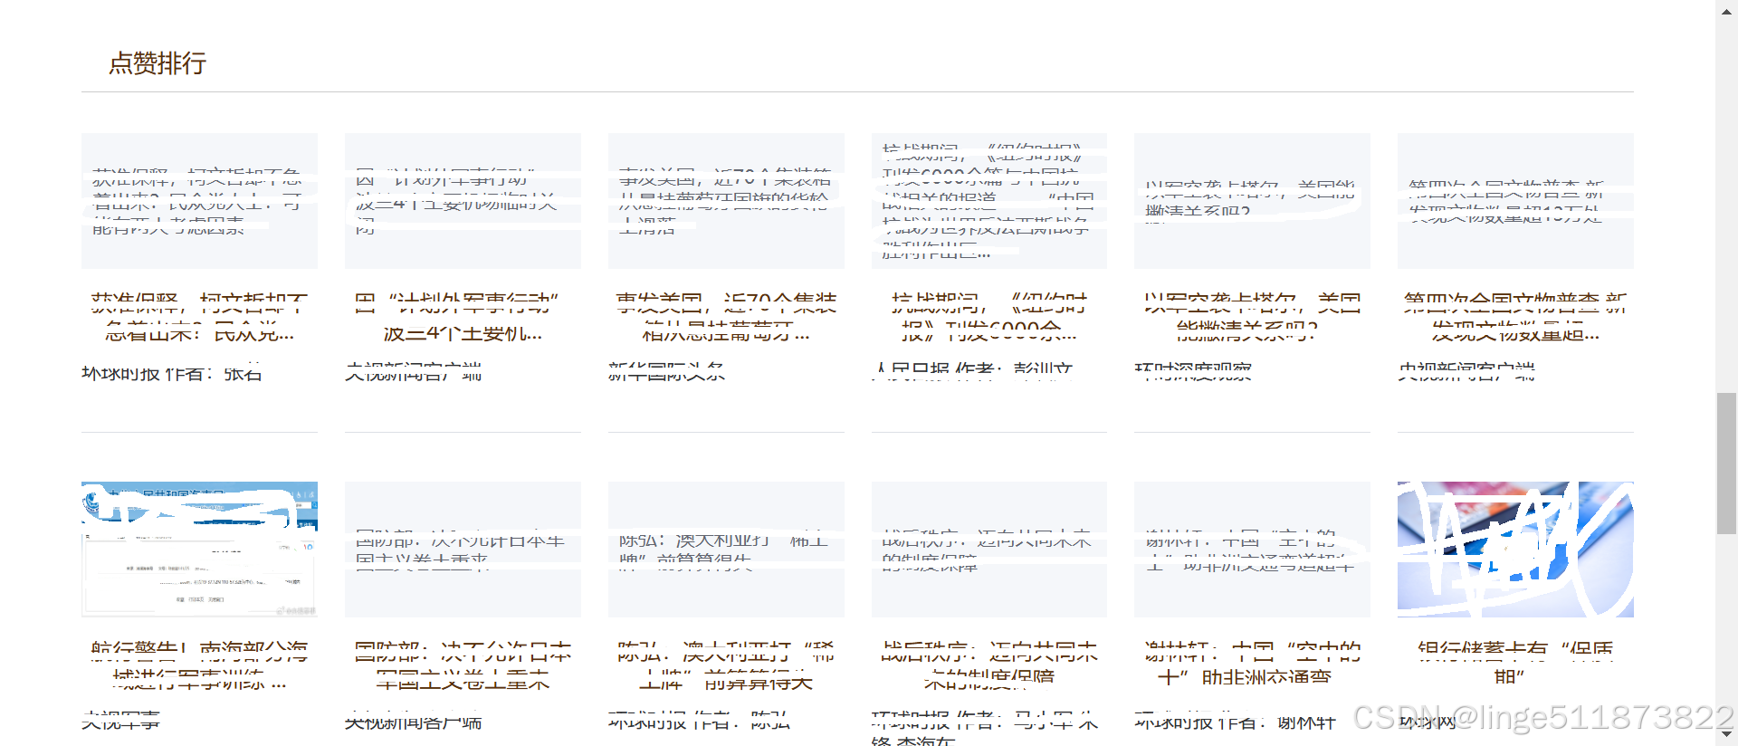Open thumbnail of the 计划外军事行动 article
1738x746 pixels.
tap(463, 201)
